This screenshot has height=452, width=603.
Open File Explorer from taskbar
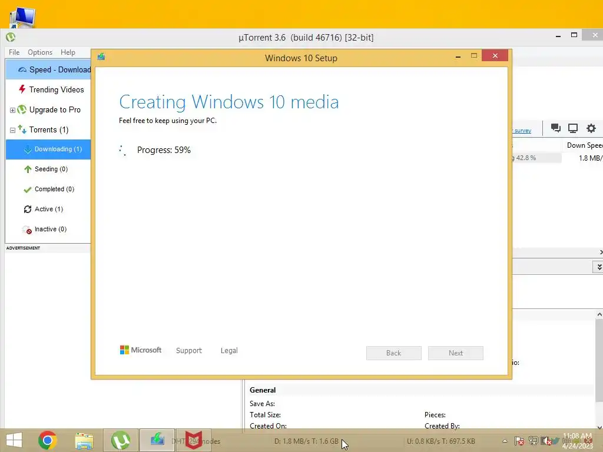(84, 441)
